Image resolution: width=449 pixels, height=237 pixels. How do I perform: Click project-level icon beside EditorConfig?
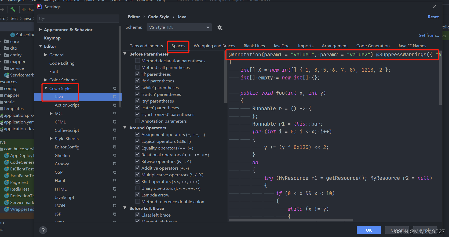[115, 147]
